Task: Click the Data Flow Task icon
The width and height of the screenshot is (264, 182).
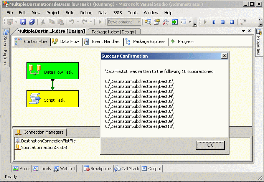Action: click(35, 70)
